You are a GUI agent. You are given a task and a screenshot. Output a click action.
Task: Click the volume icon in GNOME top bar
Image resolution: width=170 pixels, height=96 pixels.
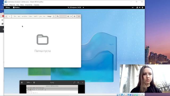[140, 7]
